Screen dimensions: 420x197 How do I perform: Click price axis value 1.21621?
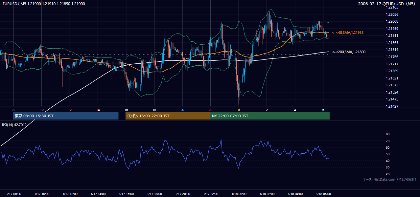(x=392, y=78)
